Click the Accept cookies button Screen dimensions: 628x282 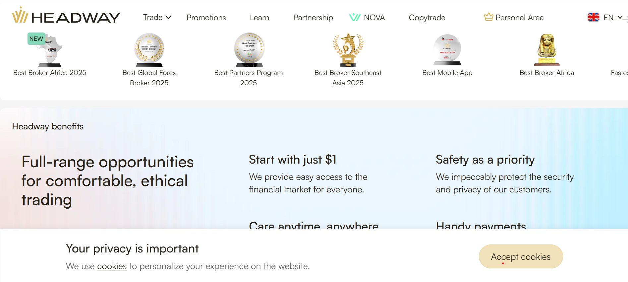click(520, 256)
